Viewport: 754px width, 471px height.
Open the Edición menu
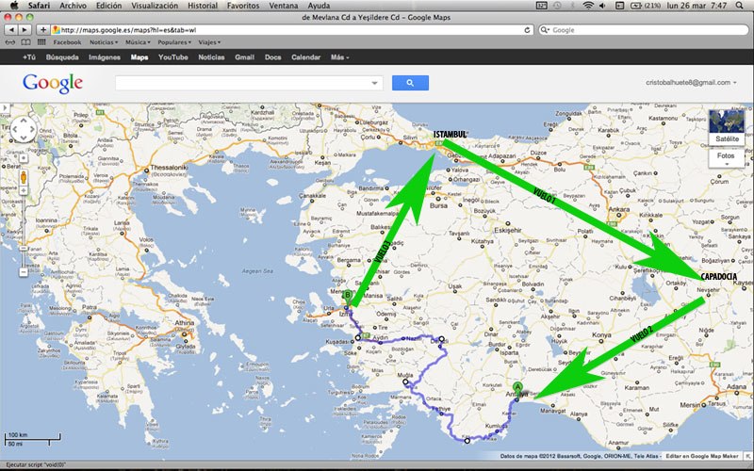coord(108,6)
